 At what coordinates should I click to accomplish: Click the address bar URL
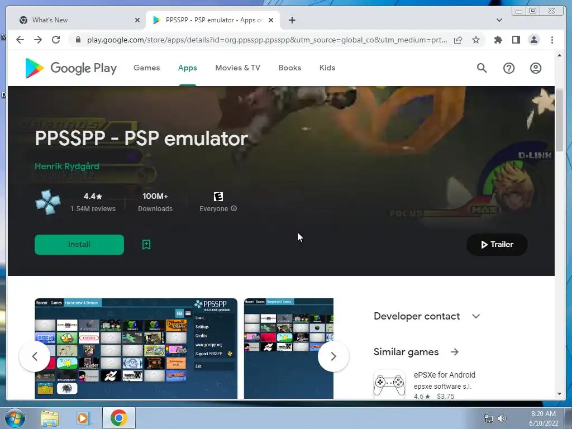(x=266, y=40)
